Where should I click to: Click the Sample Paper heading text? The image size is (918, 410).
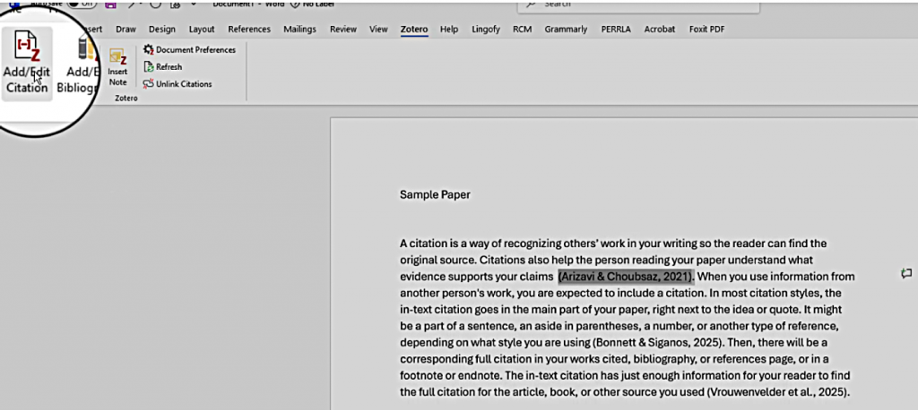tap(435, 194)
